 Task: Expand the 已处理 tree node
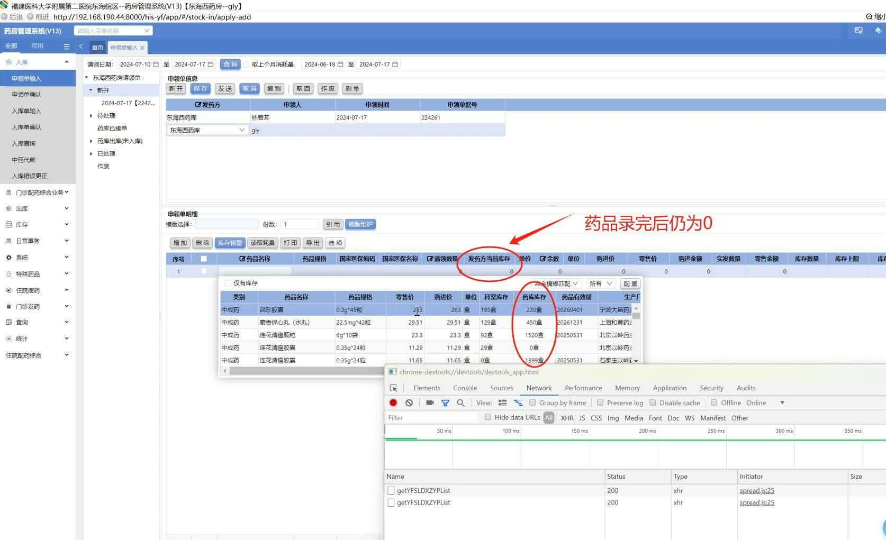click(91, 154)
